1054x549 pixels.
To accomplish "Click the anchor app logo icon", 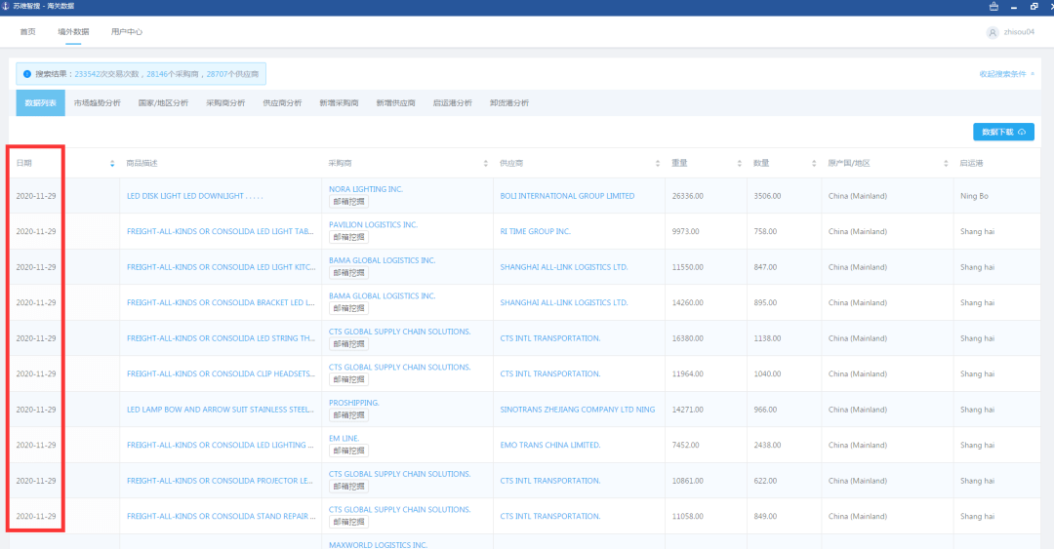I will pos(6,6).
